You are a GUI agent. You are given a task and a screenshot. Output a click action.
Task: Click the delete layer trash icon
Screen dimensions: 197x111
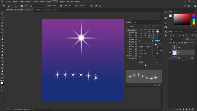tap(193, 109)
